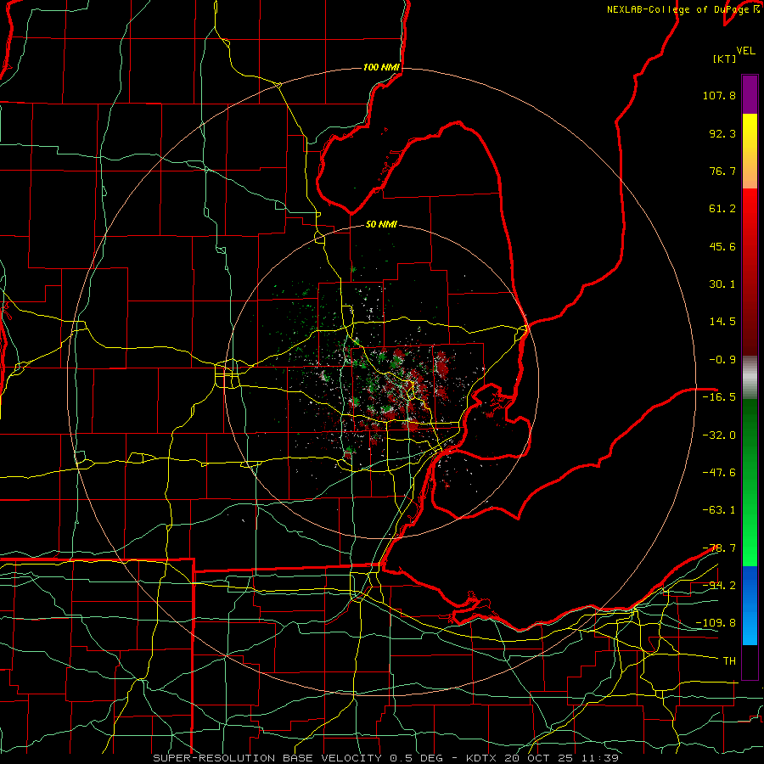Image resolution: width=764 pixels, height=764 pixels.
Task: Select the 76.7 scale value
Action: (x=722, y=171)
